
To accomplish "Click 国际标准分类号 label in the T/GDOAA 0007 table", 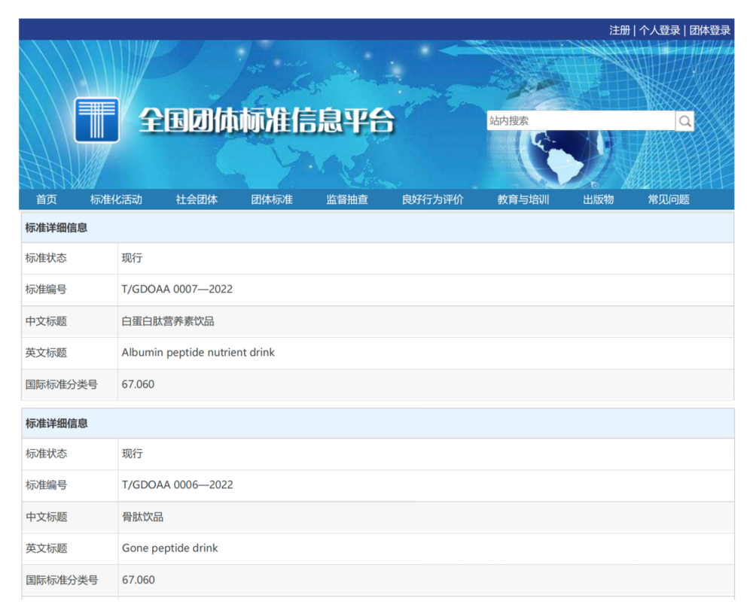I will click(62, 385).
